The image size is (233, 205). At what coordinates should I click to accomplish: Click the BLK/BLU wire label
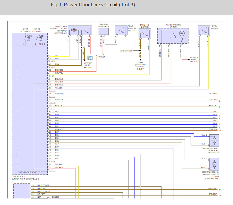point(56,197)
